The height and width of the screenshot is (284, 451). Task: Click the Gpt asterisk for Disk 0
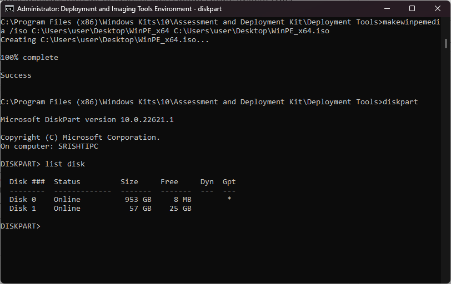pos(229,200)
